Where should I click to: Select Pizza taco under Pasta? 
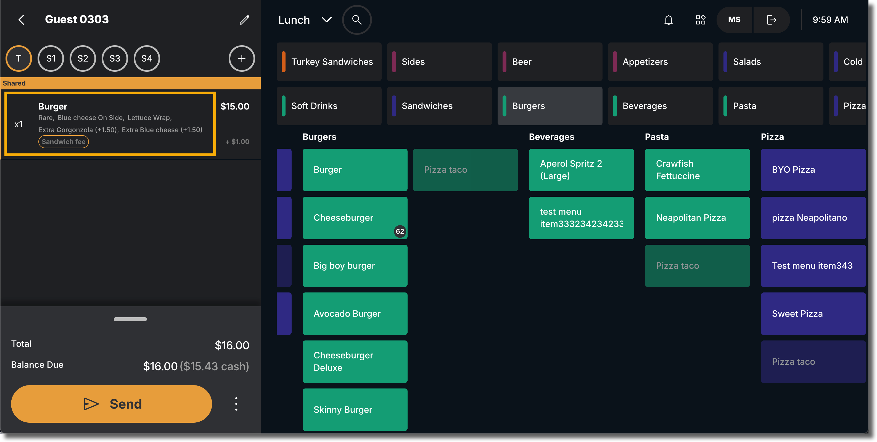697,266
